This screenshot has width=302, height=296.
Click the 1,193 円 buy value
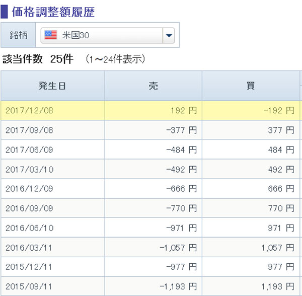pyautogui.click(x=277, y=286)
